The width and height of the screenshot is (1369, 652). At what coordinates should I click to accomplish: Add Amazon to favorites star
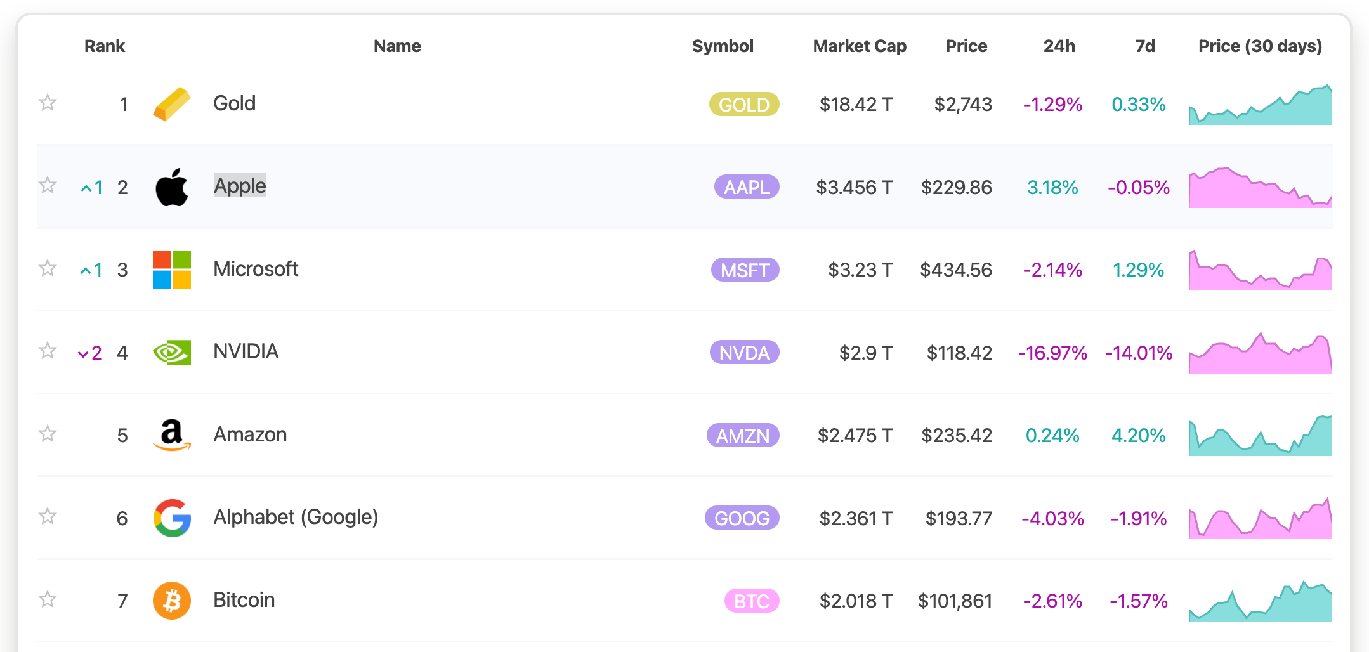click(48, 434)
